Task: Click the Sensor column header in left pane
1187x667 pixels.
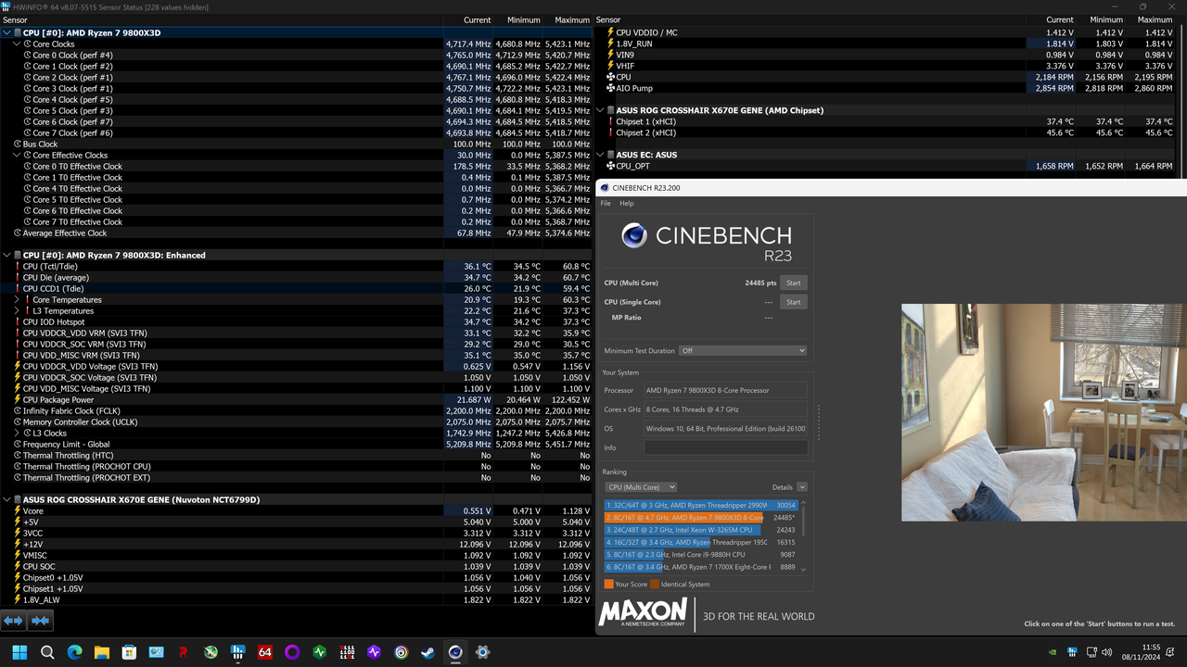Action: pos(15,19)
